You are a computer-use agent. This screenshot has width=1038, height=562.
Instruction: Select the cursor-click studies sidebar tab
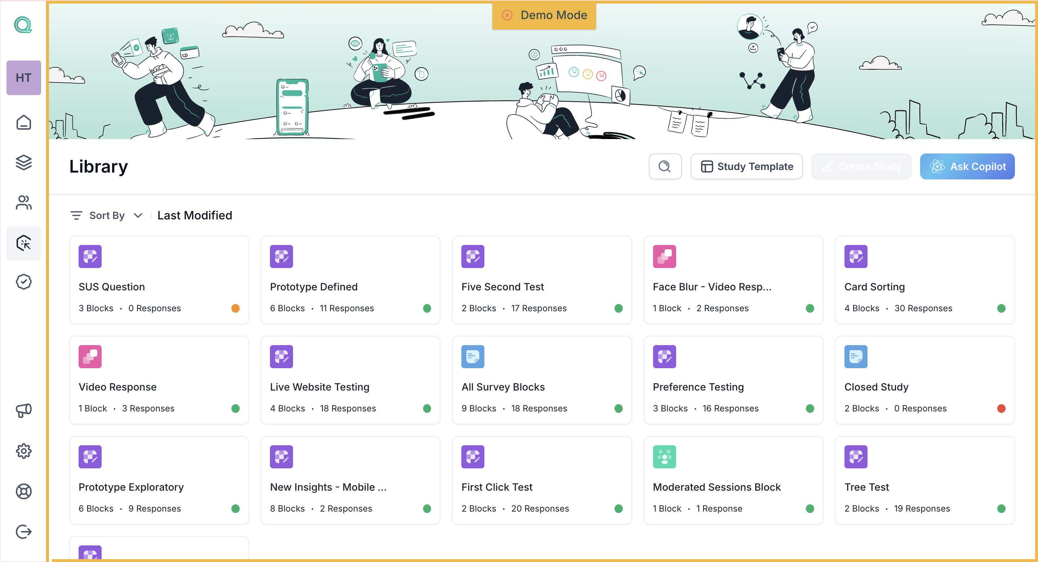23,243
